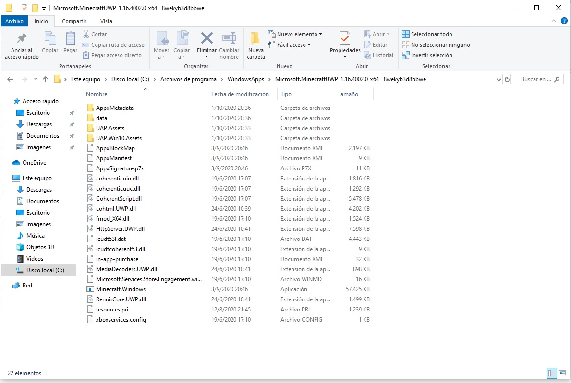Viewport: 571px width, 383px height.
Task: Open the Abrir dropdown arrow
Action: 388,34
